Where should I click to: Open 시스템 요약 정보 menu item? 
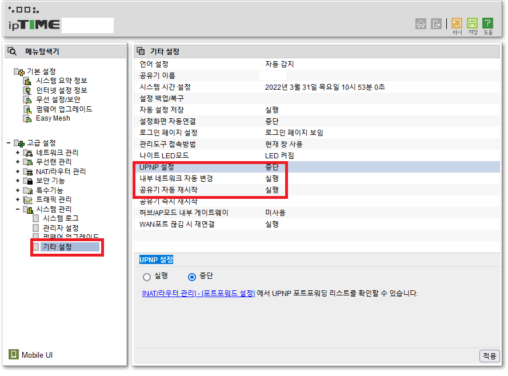62,81
